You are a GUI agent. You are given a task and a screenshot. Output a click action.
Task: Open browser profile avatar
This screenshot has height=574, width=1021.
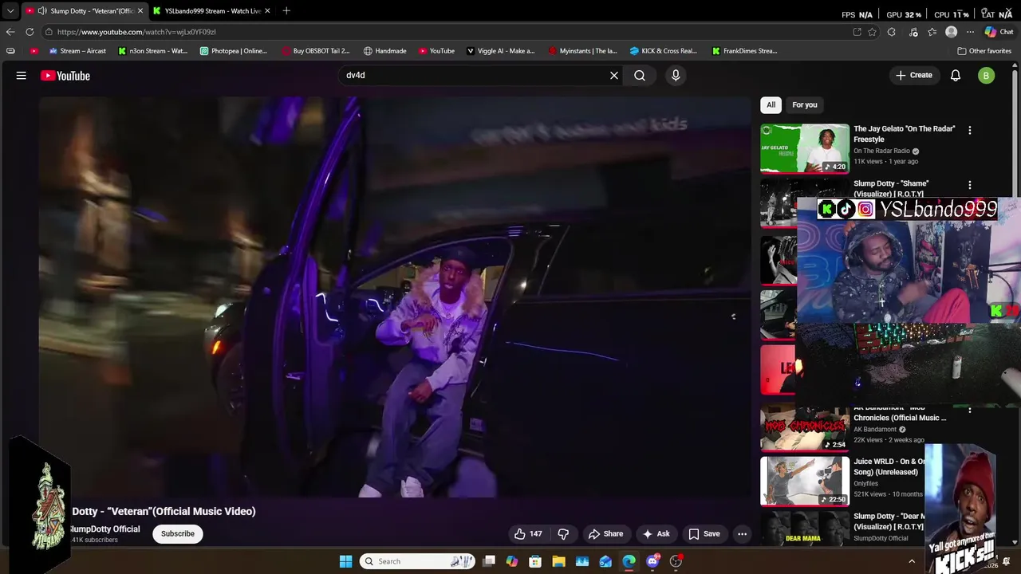[951, 32]
